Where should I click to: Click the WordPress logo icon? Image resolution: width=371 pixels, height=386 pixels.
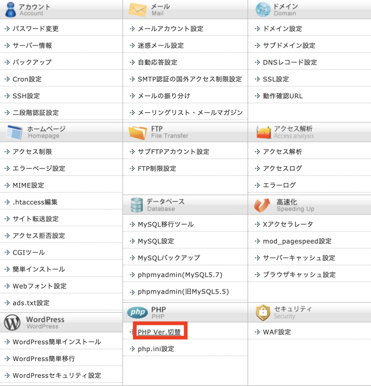(x=12, y=322)
